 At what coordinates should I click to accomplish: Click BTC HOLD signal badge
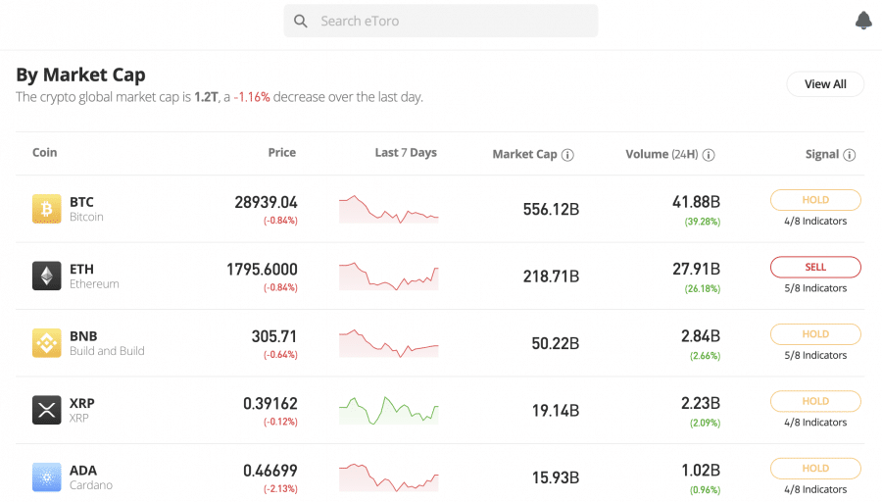point(815,200)
